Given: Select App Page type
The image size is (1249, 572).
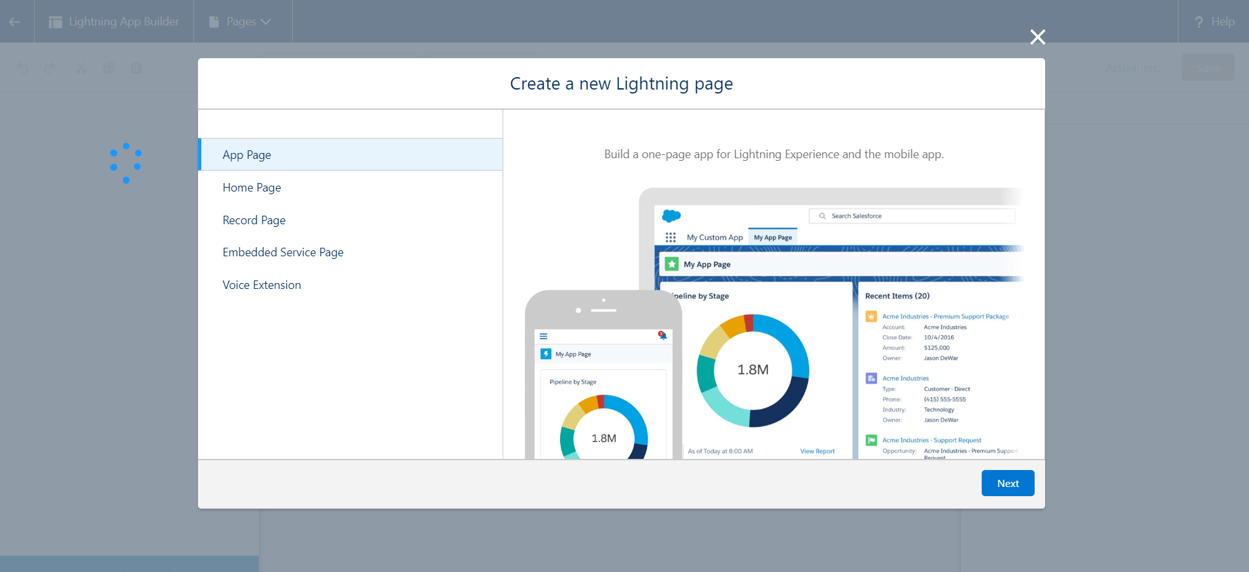Looking at the screenshot, I should [351, 154].
